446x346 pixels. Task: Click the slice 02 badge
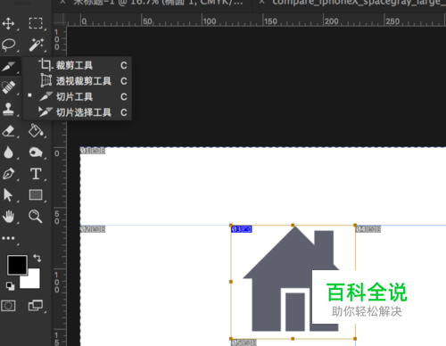(93, 229)
